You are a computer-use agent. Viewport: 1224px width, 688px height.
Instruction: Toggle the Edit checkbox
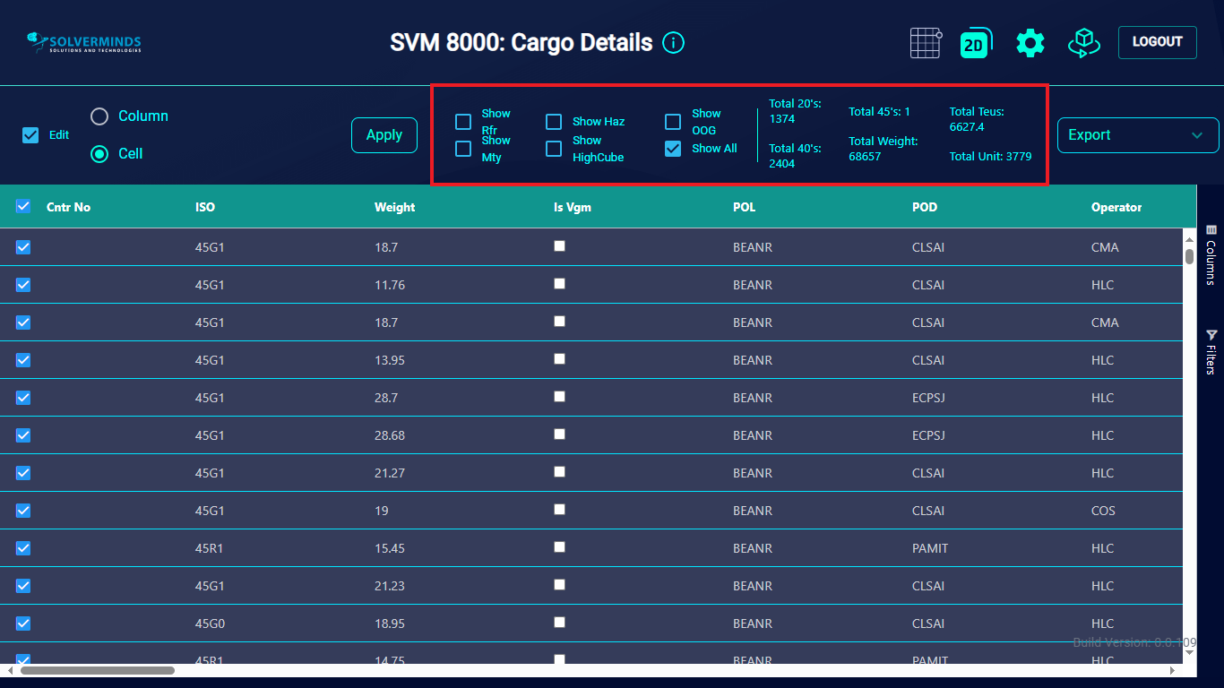(x=30, y=135)
